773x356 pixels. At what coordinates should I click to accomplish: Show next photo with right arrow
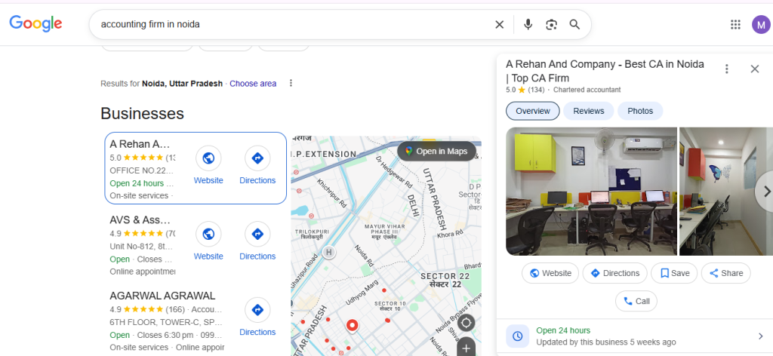pos(765,191)
